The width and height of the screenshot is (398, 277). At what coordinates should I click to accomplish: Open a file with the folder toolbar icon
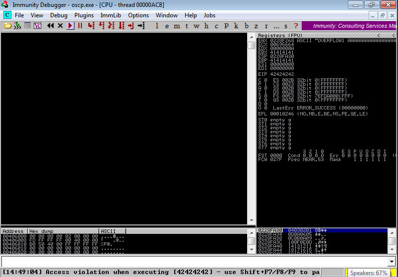pos(7,26)
